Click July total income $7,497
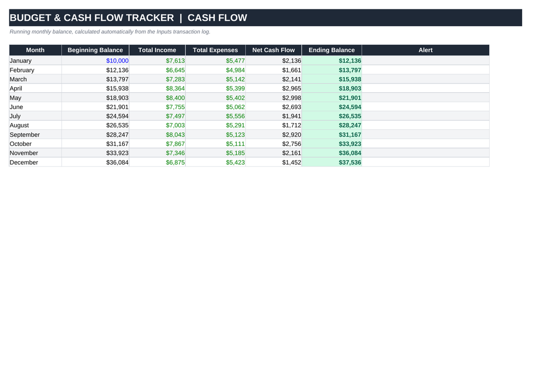Screen dimensions: 534x378 tap(157, 116)
